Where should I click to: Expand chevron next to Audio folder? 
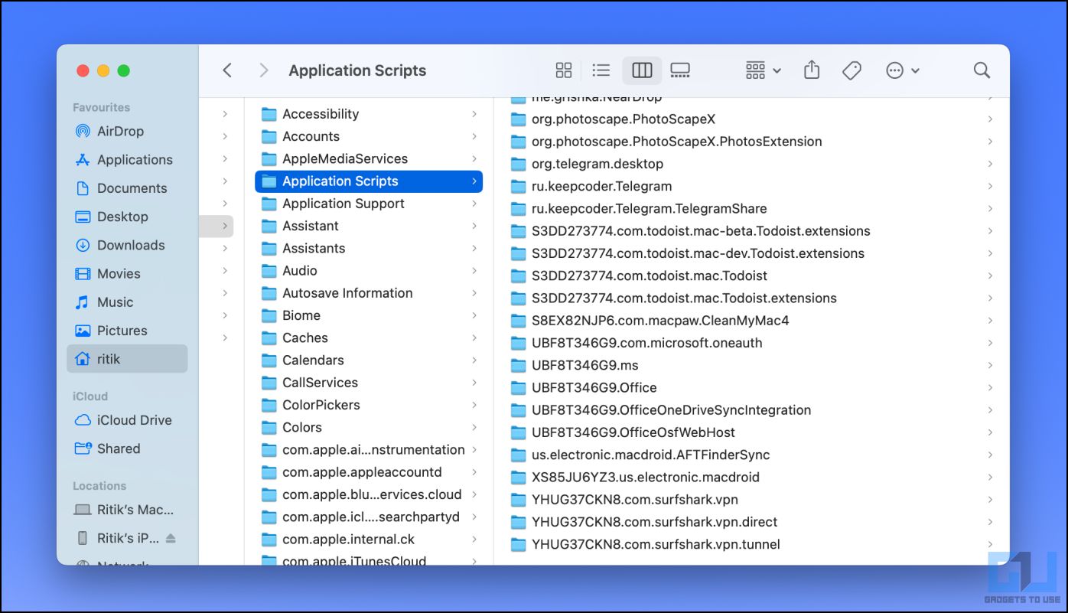(474, 270)
